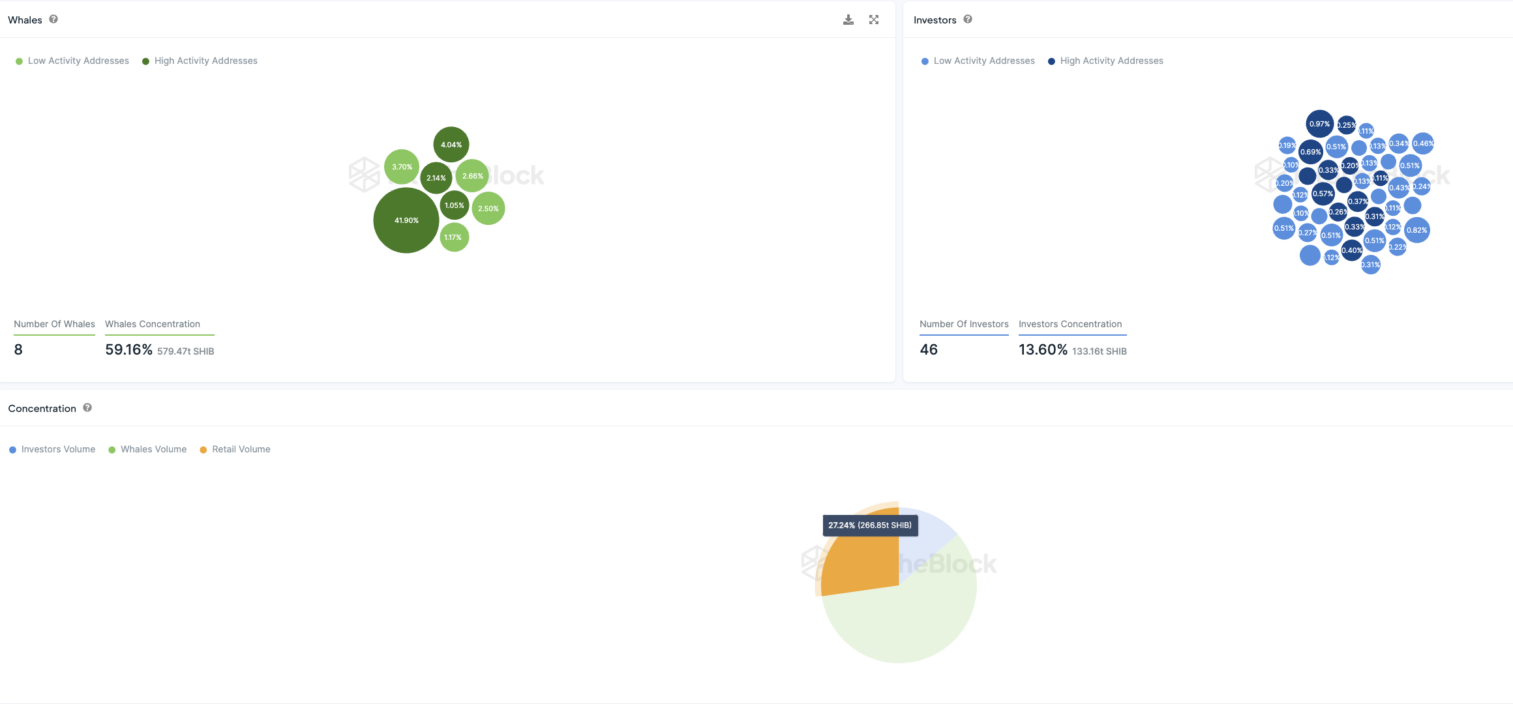Viewport: 1513px width, 704px height.
Task: Select the Whales Concentration tab
Action: (x=153, y=324)
